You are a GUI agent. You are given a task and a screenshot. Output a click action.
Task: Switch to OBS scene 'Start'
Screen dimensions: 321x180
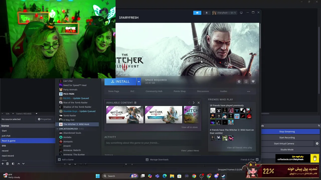click(x=28, y=131)
